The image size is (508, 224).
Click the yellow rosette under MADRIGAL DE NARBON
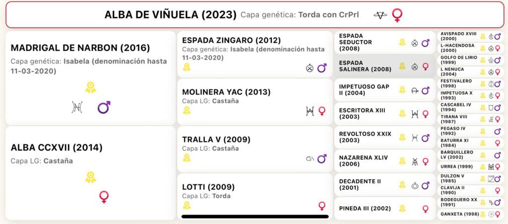[90, 88]
